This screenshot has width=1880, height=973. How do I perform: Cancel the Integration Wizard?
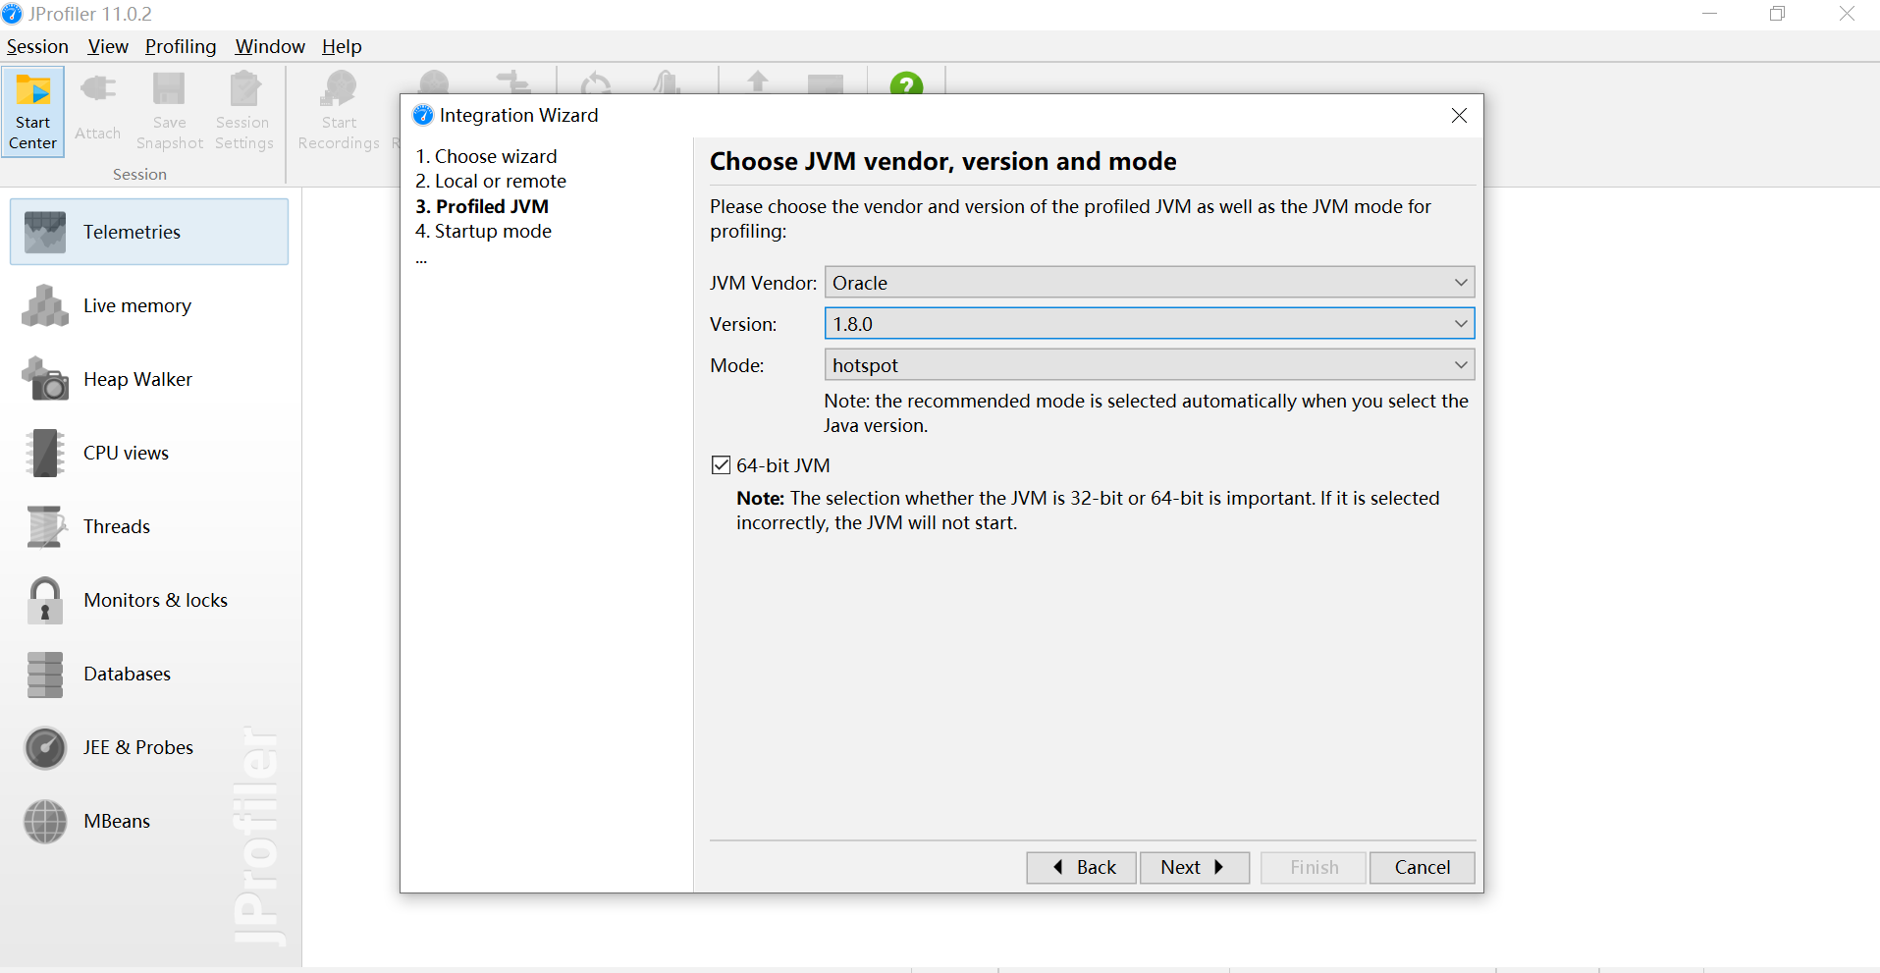point(1423,867)
